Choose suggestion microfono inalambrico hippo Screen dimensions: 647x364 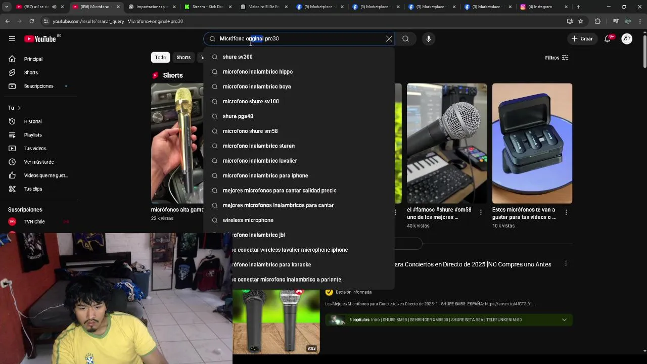[x=299, y=72]
